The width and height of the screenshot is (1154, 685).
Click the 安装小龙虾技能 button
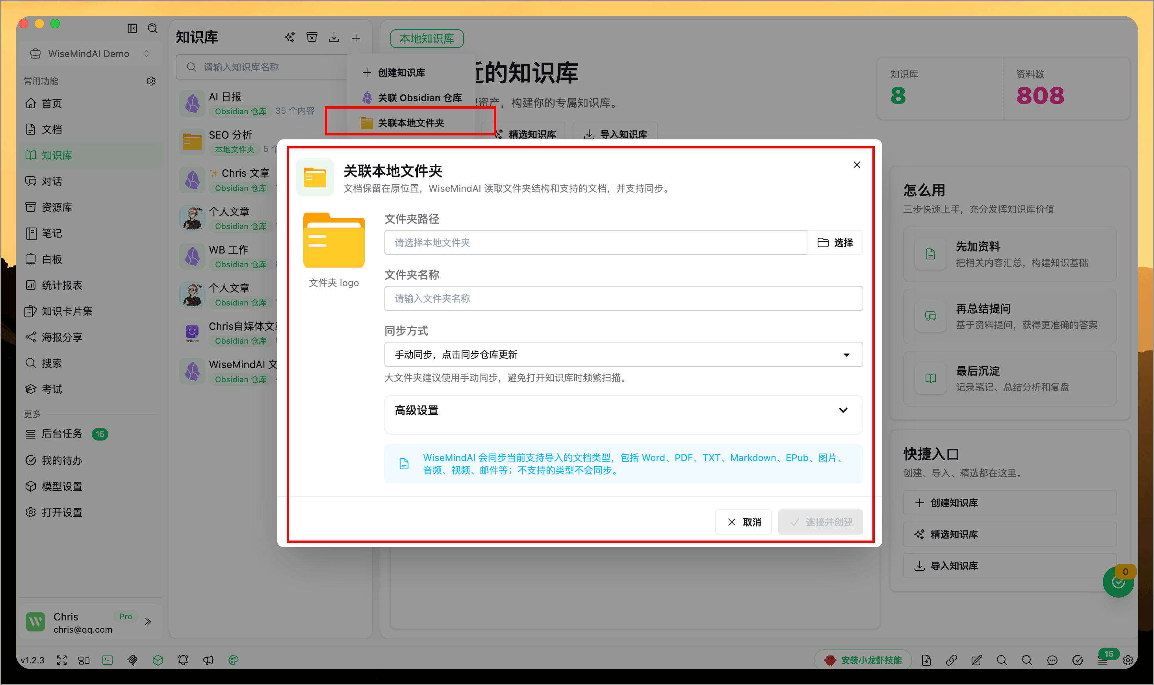pyautogui.click(x=863, y=660)
